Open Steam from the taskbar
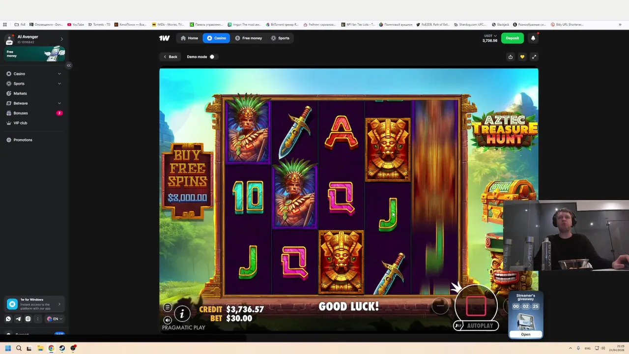 [62, 348]
